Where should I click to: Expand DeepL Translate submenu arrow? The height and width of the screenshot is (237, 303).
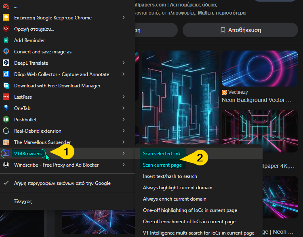[x=124, y=63]
